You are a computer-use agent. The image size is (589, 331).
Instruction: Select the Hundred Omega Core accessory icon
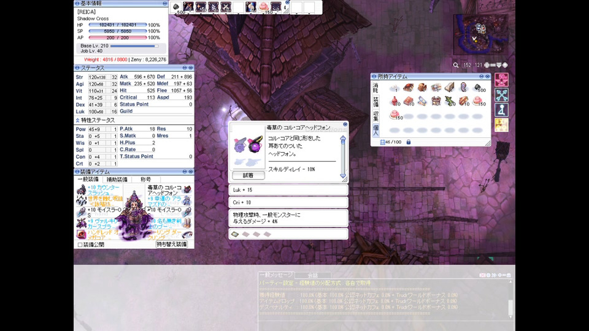(x=81, y=235)
